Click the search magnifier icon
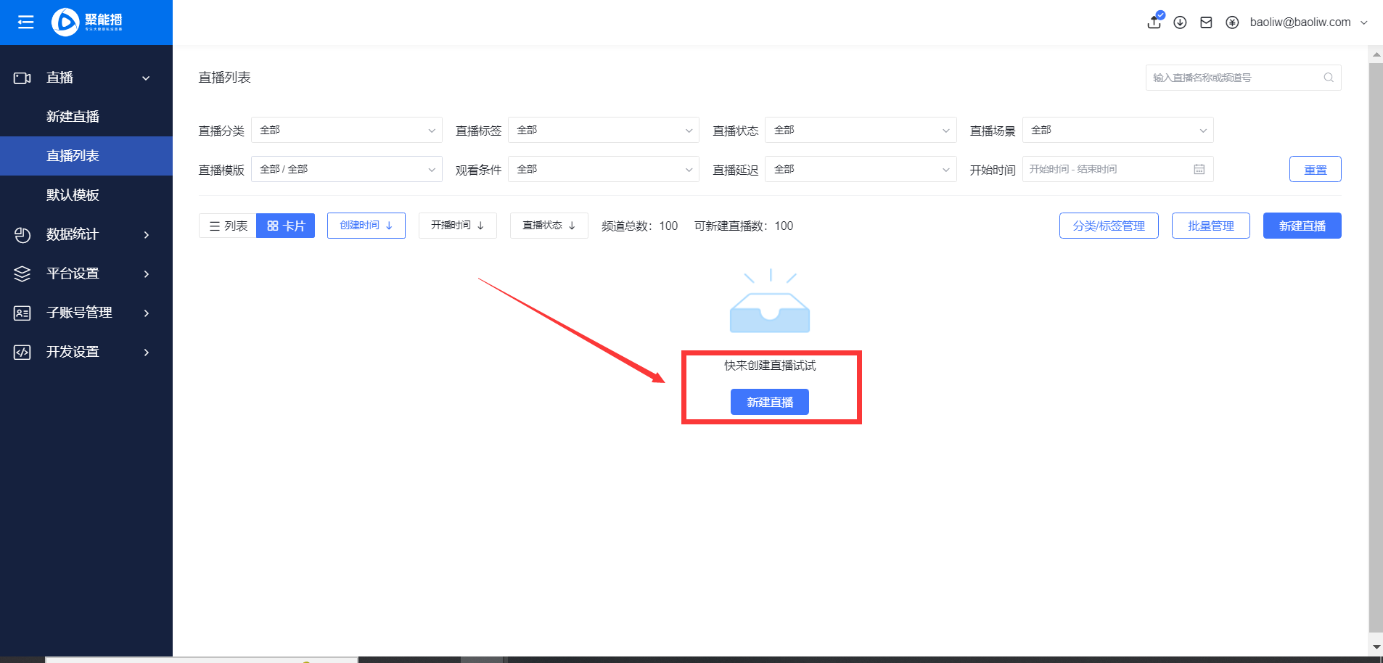The image size is (1383, 663). 1329,78
